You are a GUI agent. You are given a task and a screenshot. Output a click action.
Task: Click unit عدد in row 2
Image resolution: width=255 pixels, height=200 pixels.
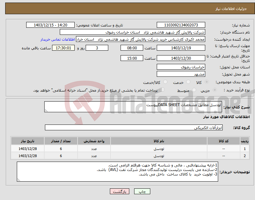click(x=94, y=156)
